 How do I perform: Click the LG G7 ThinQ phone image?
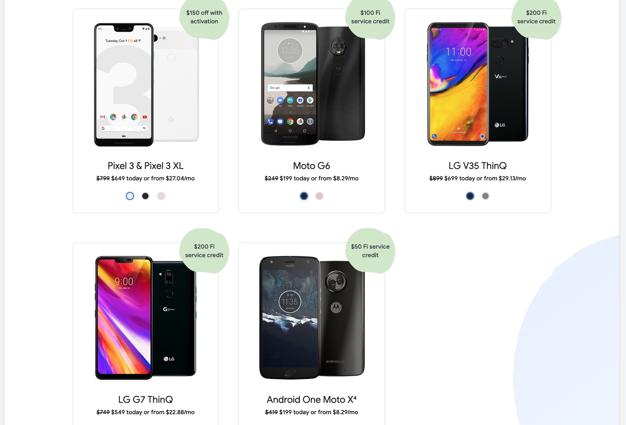[x=146, y=318]
